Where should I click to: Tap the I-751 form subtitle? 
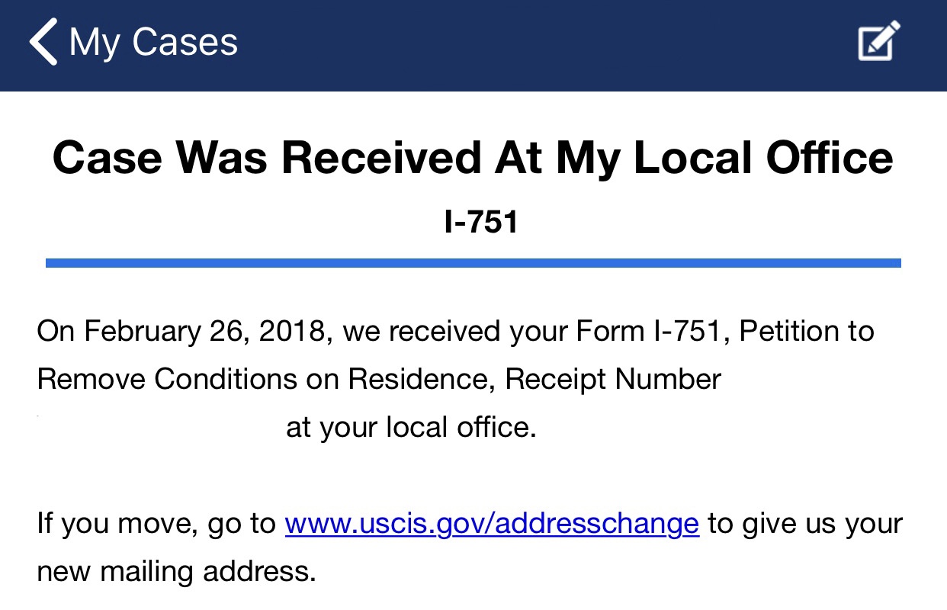pyautogui.click(x=481, y=222)
